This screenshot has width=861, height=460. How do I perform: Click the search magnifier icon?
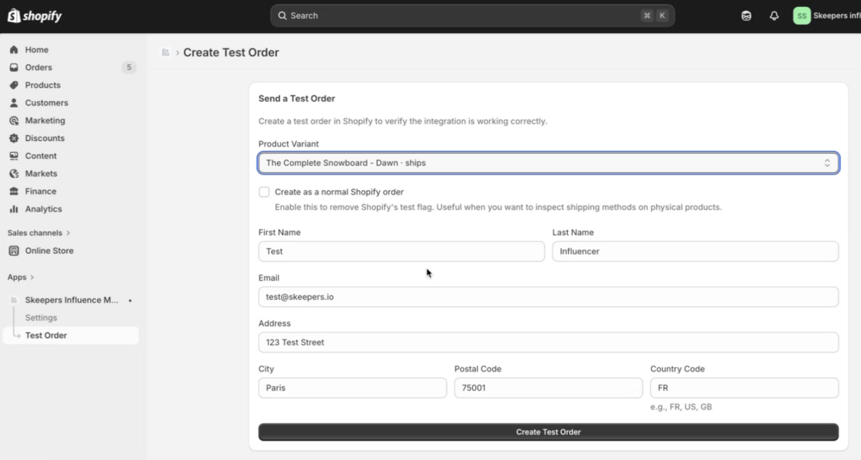282,16
